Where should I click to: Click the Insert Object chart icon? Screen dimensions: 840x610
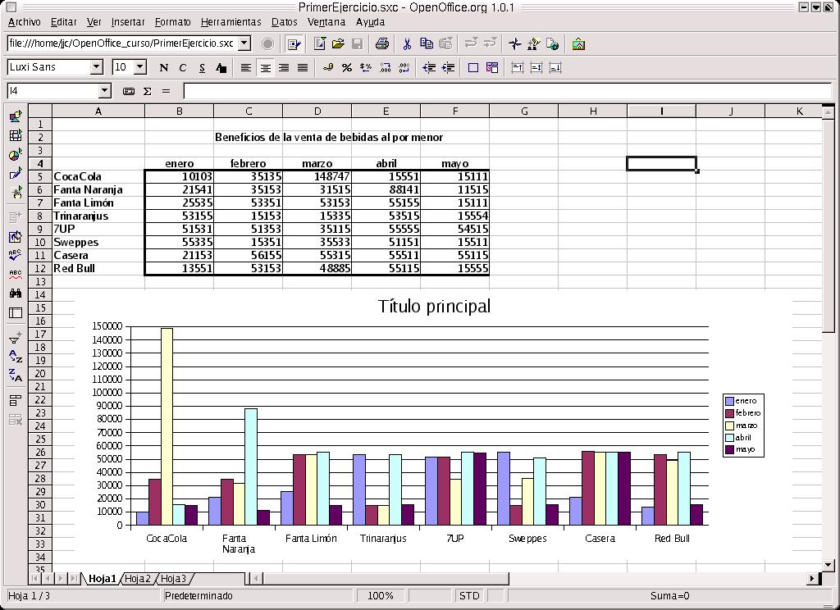tap(16, 155)
